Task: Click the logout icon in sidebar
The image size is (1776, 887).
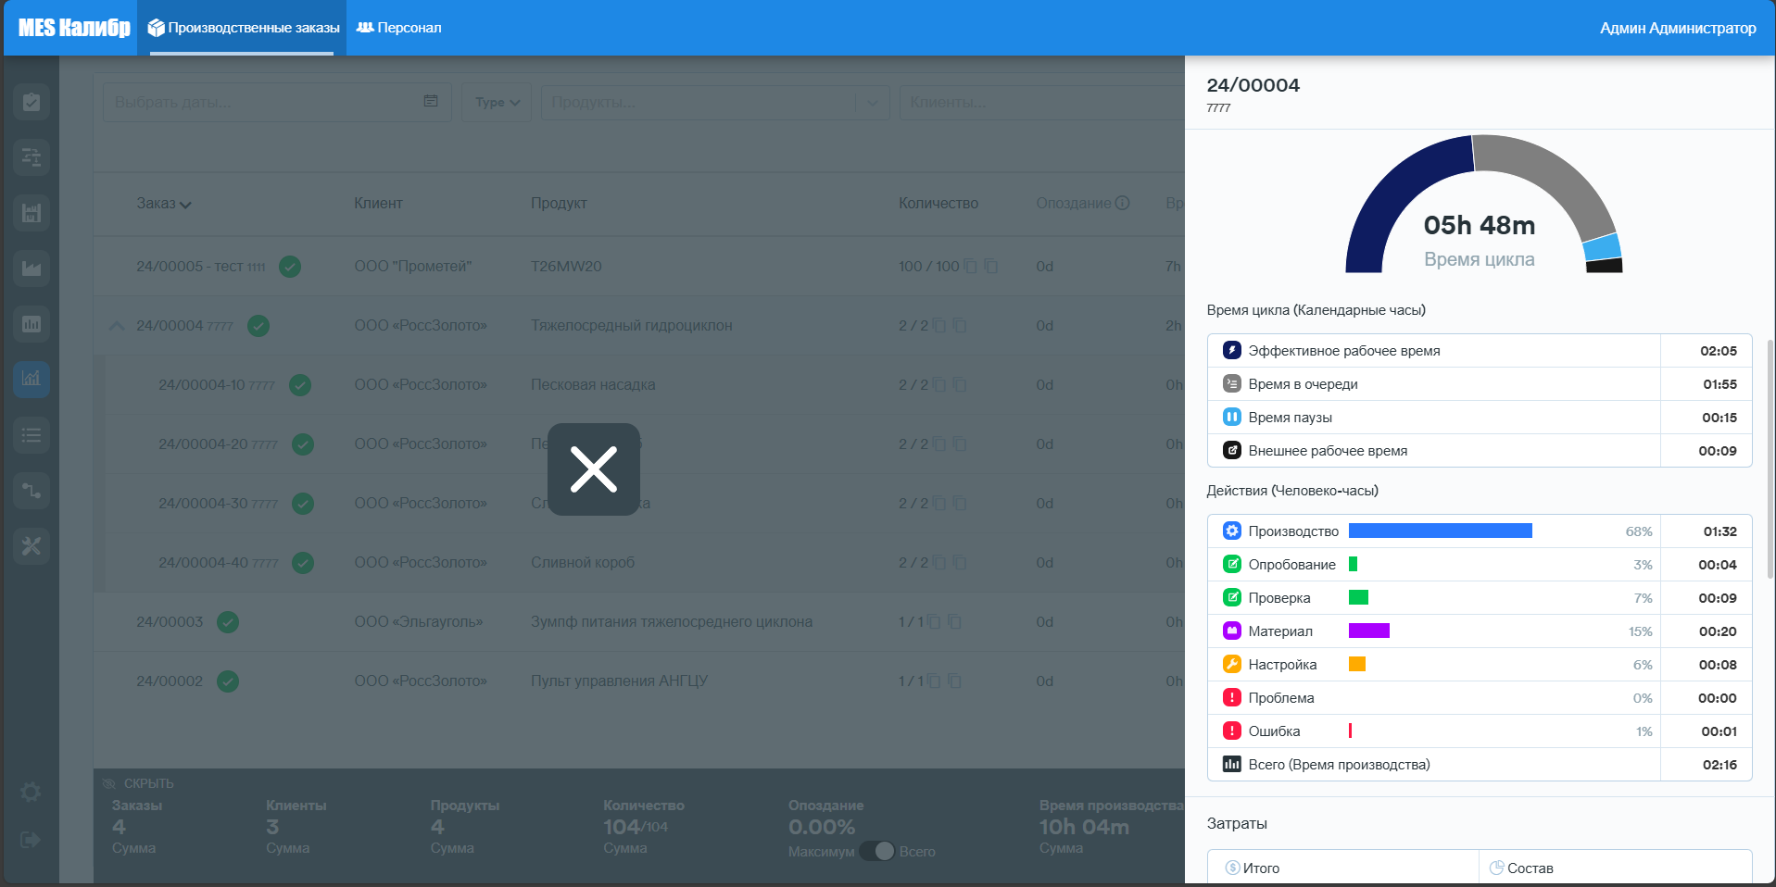Action: pos(31,840)
